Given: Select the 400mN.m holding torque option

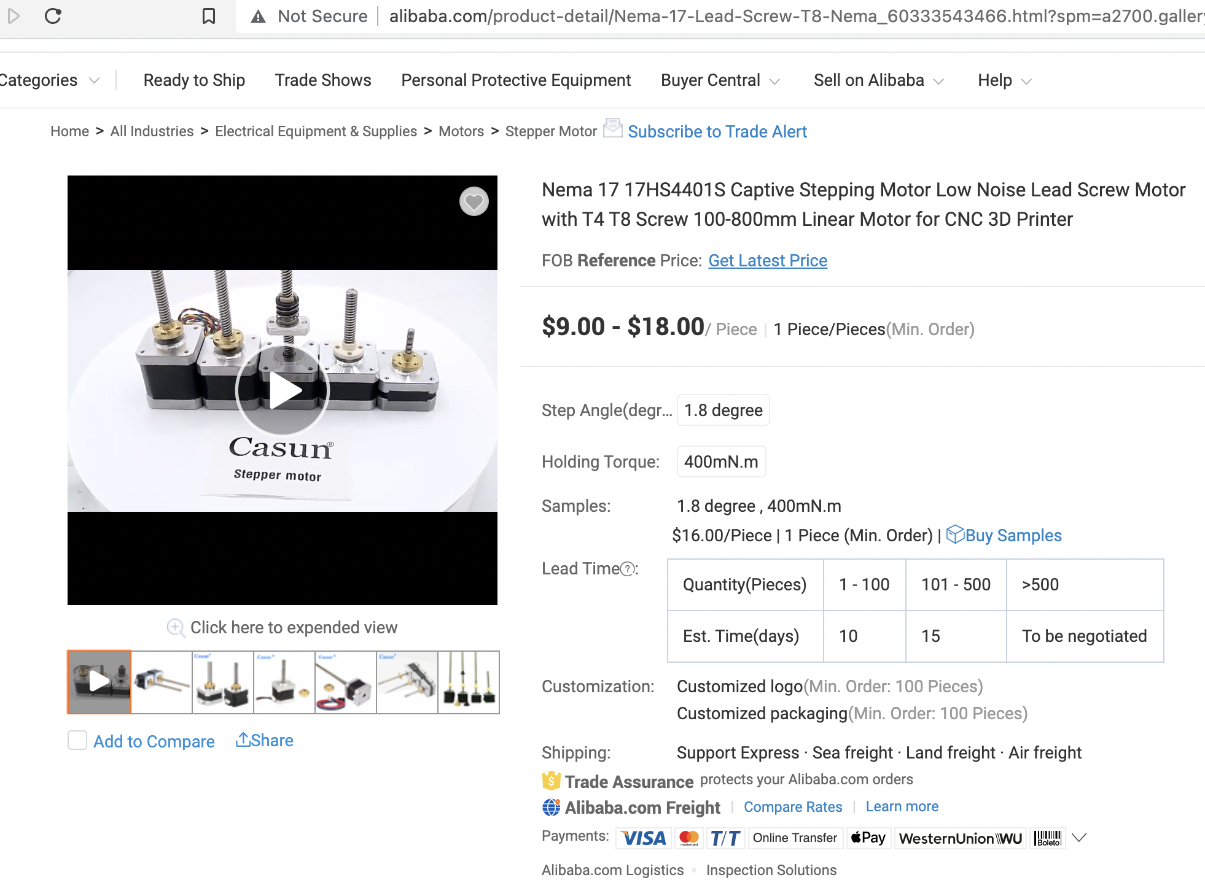Looking at the screenshot, I should (721, 461).
